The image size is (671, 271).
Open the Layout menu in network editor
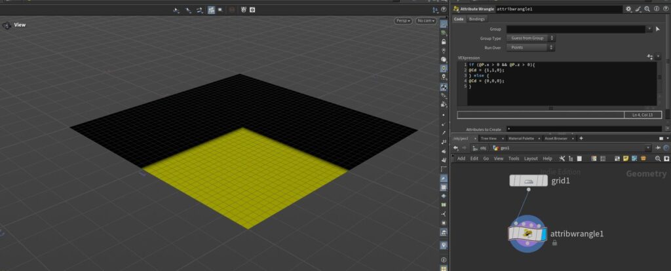531,158
